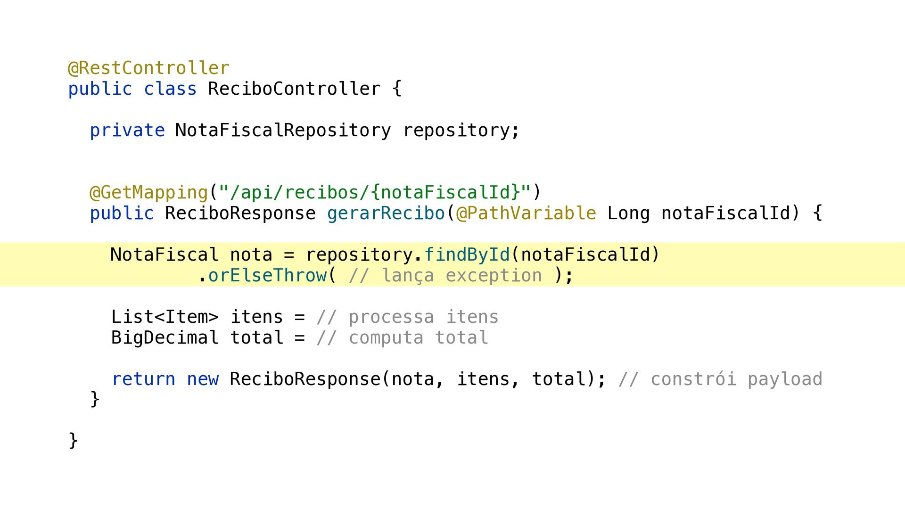Click the findById method call
The image size is (905, 509).
467,255
